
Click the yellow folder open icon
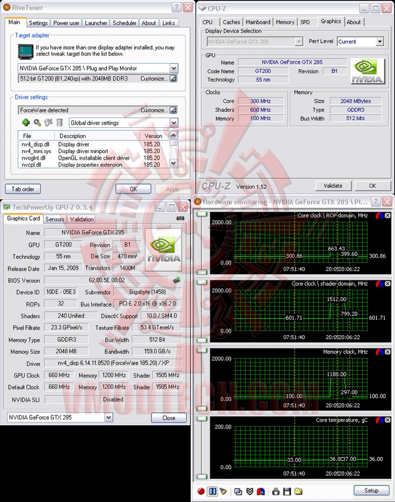pyautogui.click(x=298, y=491)
